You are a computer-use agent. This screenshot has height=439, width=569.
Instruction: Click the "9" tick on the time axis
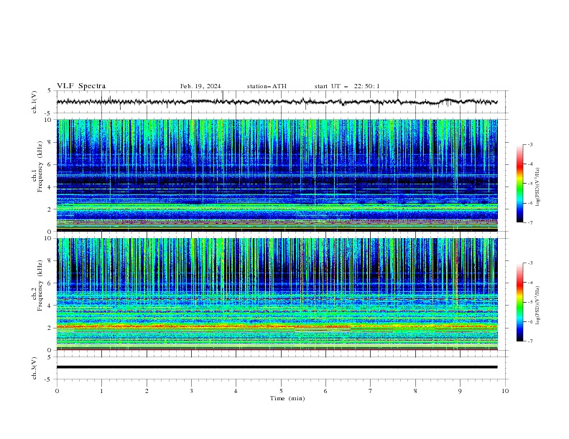coord(460,391)
